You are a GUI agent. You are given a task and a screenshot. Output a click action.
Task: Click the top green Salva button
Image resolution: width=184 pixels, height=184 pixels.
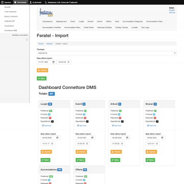[41, 78]
